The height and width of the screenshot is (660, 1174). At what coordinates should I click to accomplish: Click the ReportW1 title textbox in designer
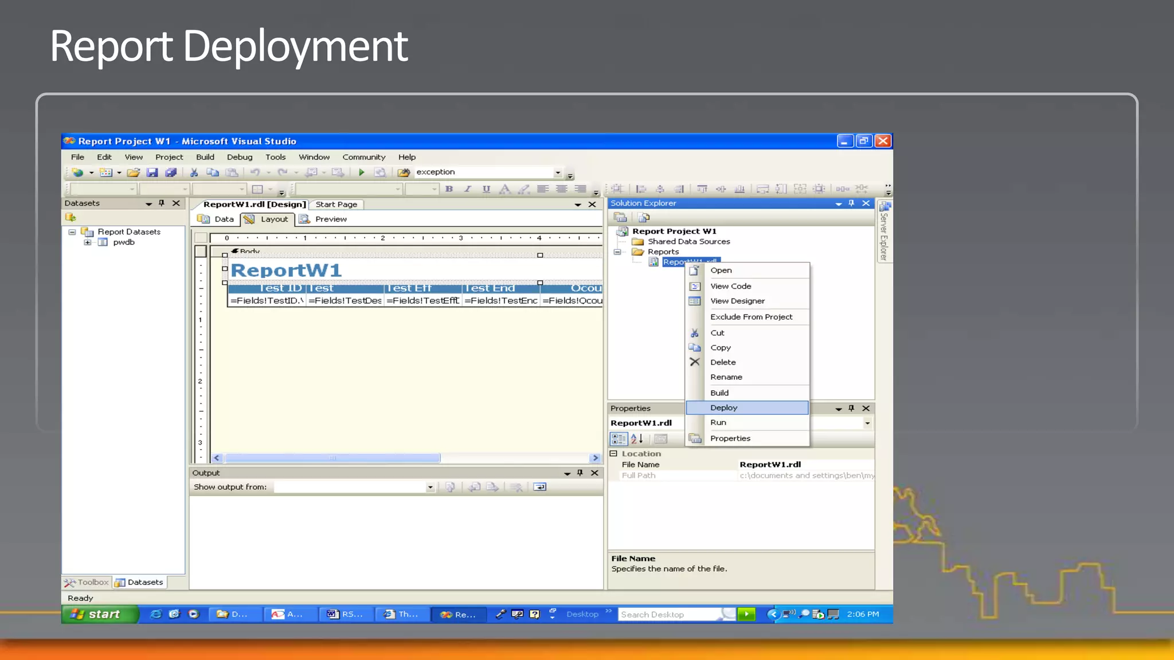(x=382, y=270)
